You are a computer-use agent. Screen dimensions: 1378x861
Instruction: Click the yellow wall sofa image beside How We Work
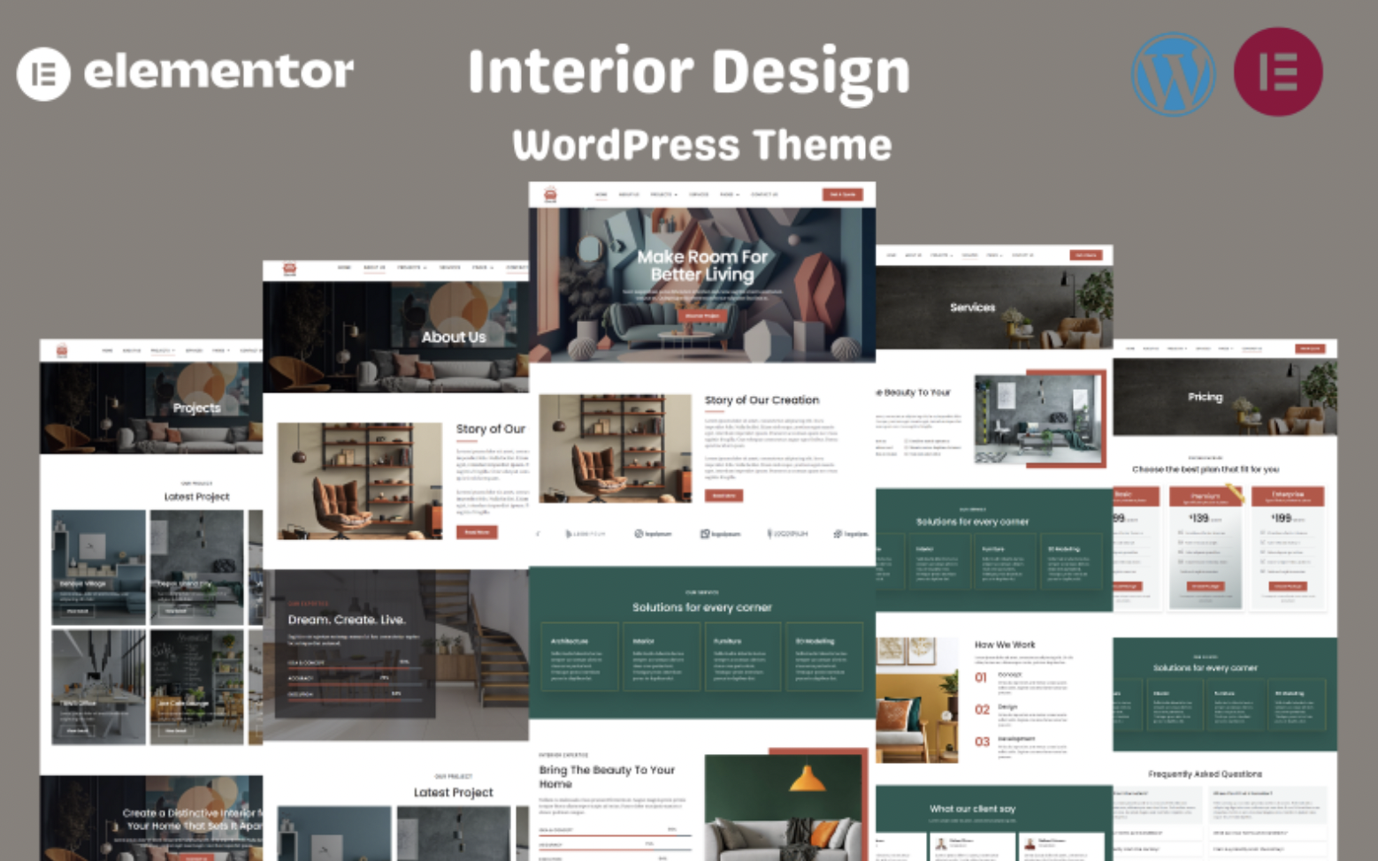917,699
